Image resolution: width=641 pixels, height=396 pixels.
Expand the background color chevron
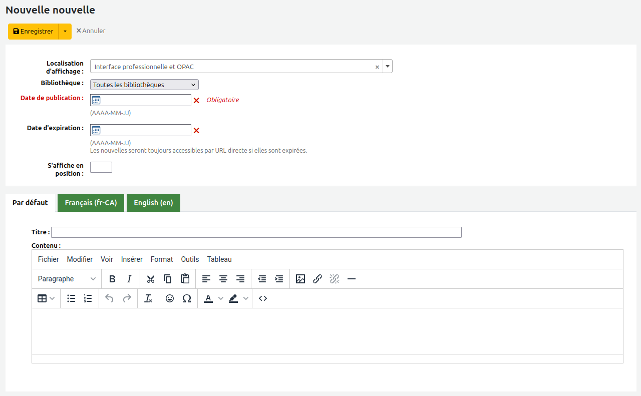click(x=246, y=298)
